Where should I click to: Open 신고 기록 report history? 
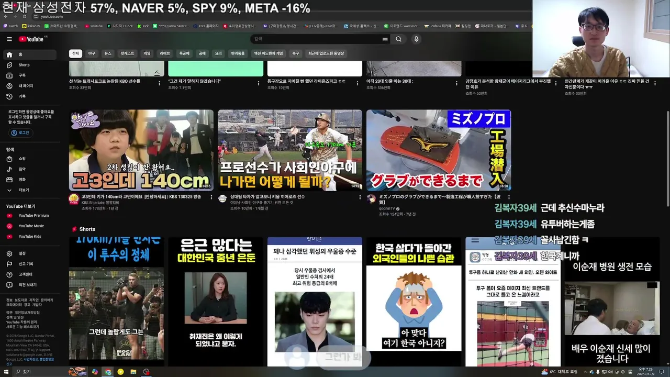[x=29, y=264]
